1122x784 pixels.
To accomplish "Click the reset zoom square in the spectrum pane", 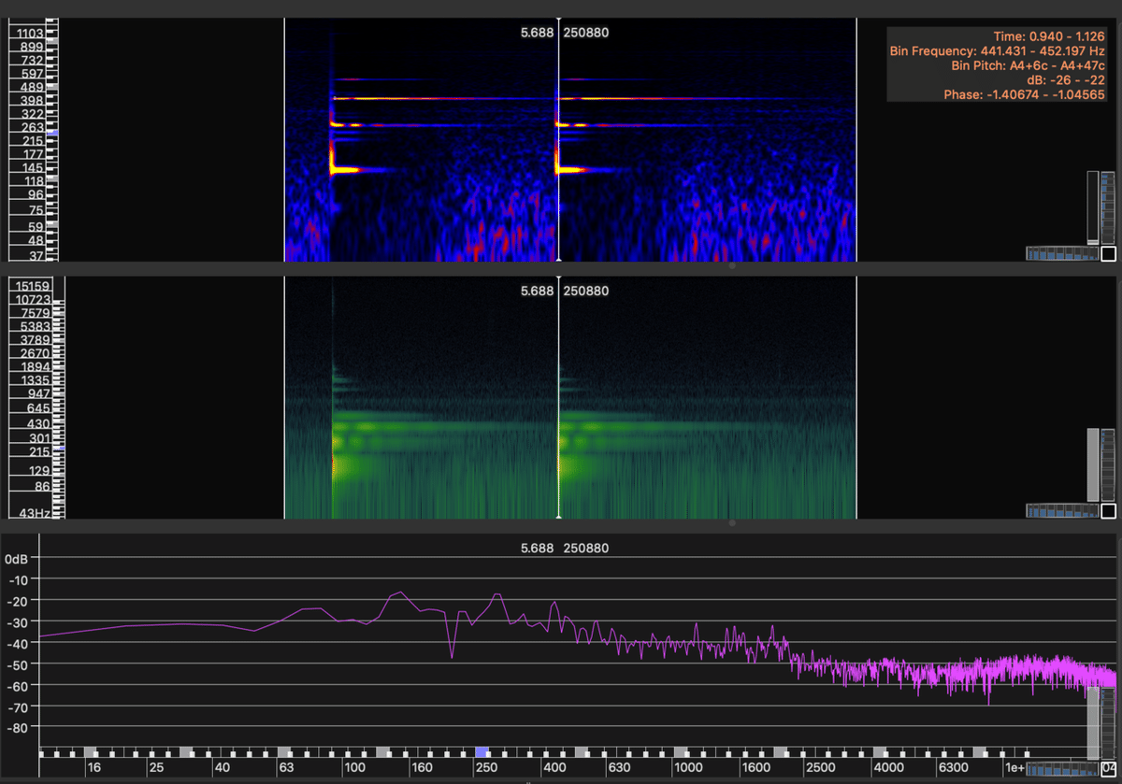I will tap(1109, 768).
